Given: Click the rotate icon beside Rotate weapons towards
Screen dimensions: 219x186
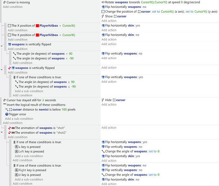Looking at the screenshot, I should click(x=103, y=2).
